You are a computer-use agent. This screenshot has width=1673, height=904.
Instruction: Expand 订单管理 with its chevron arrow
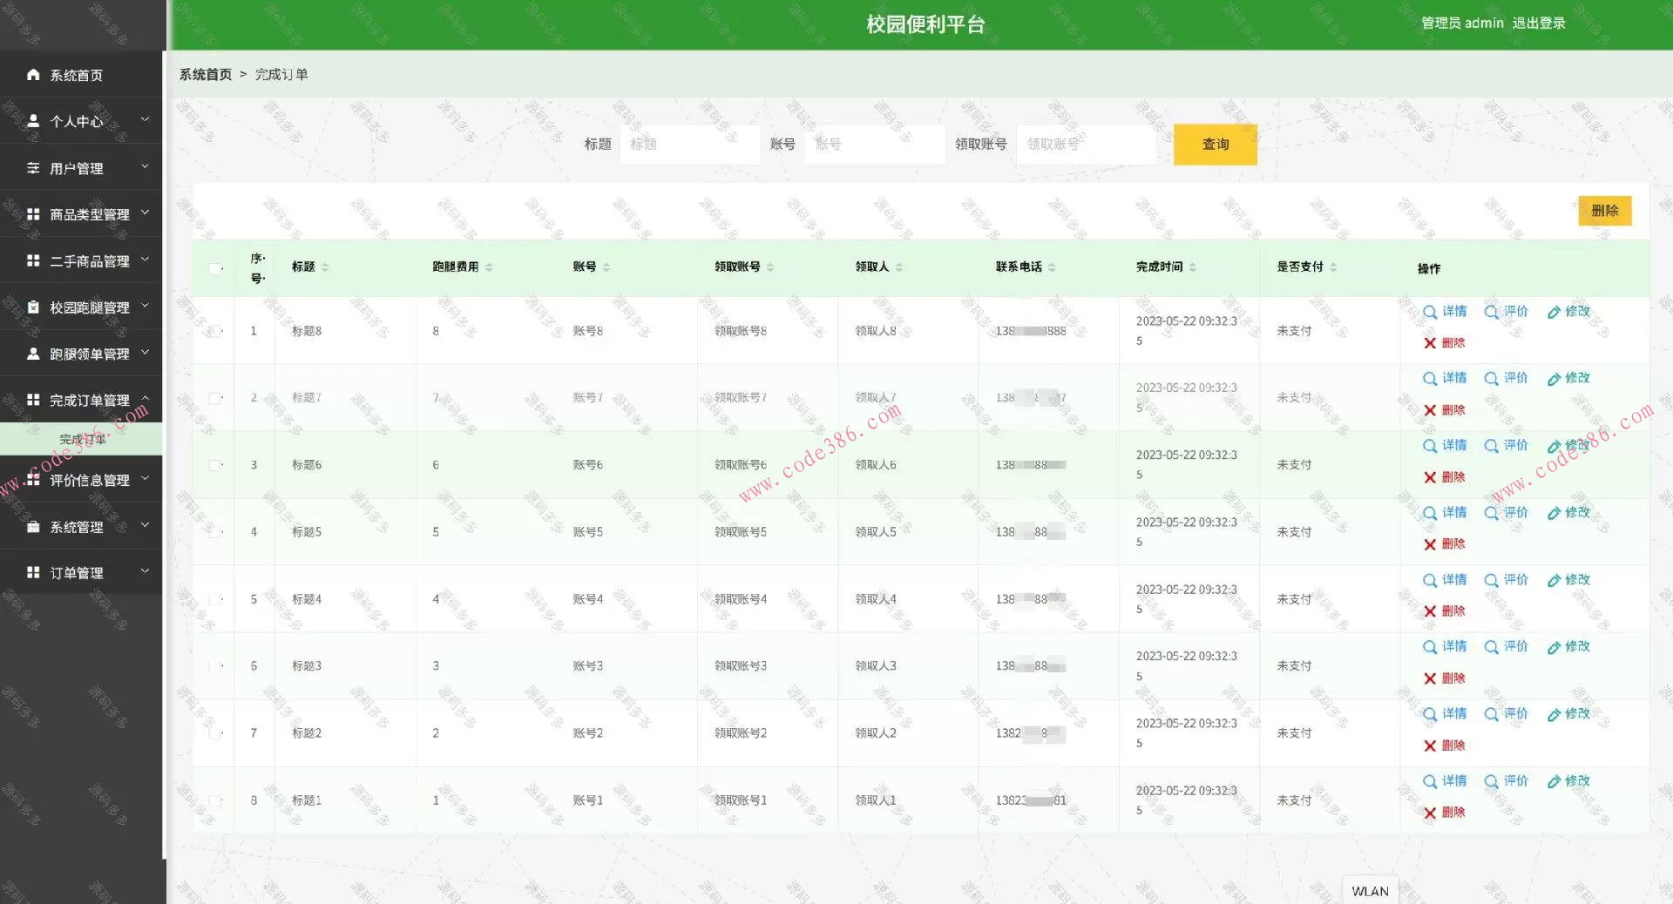click(x=146, y=571)
